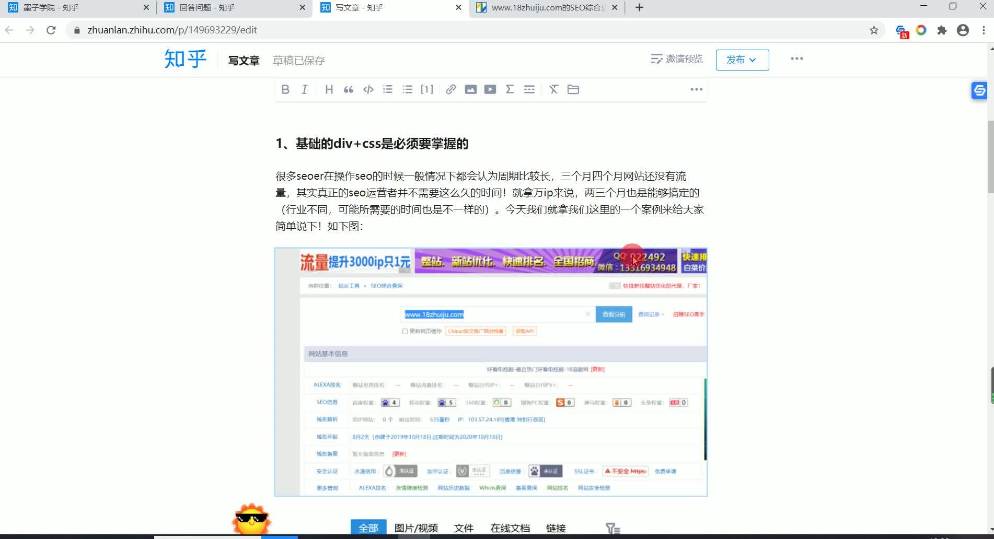The height and width of the screenshot is (539, 994).
Task: Open the filter icon beside 链接
Action: (612, 529)
